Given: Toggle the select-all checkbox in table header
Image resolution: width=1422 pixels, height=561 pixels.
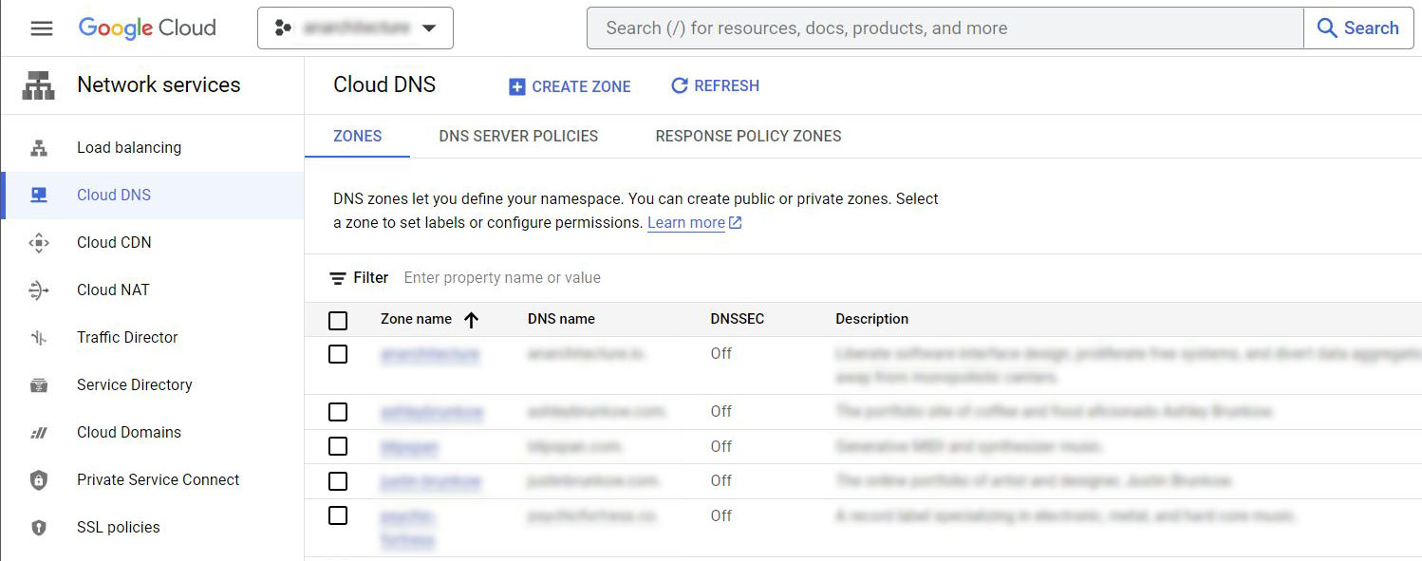Looking at the screenshot, I should [x=338, y=321].
